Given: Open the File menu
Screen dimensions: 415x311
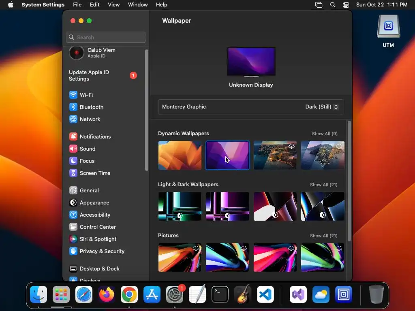Looking at the screenshot, I should tap(77, 5).
